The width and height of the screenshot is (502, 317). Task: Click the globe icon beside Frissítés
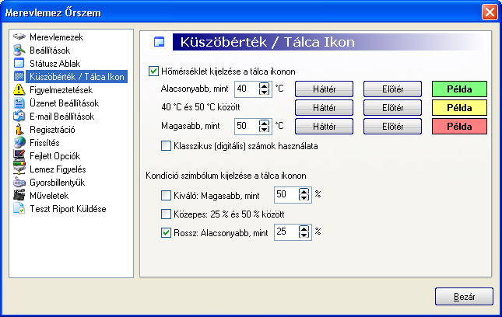pos(19,142)
